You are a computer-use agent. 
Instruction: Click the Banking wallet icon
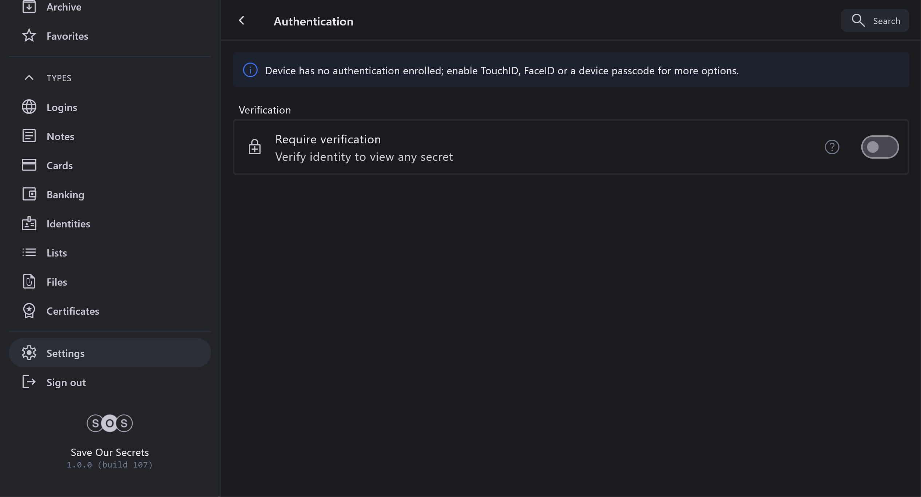[x=29, y=194]
